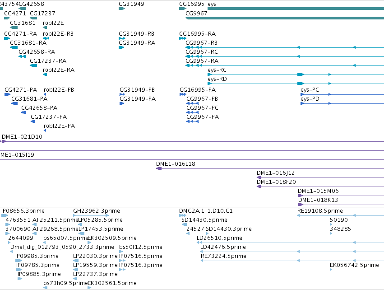This screenshot has height=290, width=384.
Task: Select transcript CG9967-RA
Action: 202,61
